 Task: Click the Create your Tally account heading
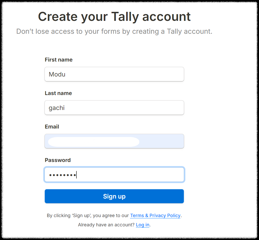tap(114, 16)
